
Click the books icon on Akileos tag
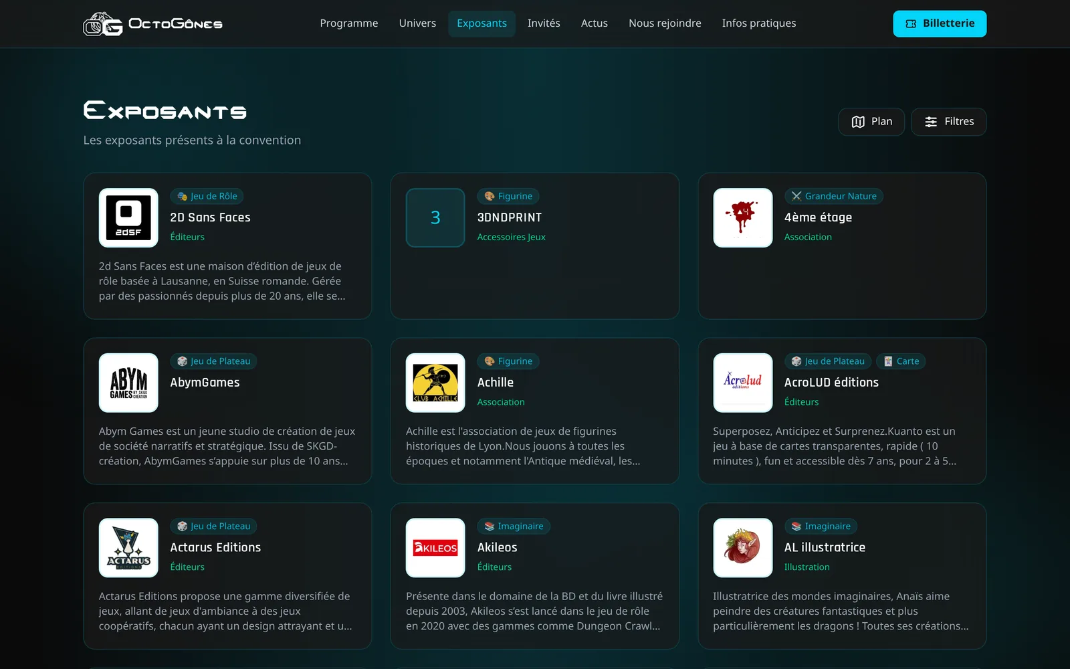pyautogui.click(x=490, y=527)
